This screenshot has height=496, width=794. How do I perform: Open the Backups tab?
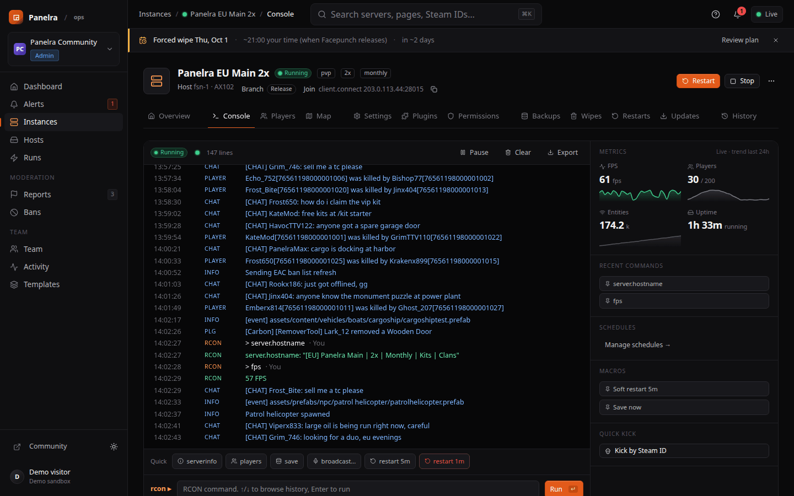coord(541,116)
